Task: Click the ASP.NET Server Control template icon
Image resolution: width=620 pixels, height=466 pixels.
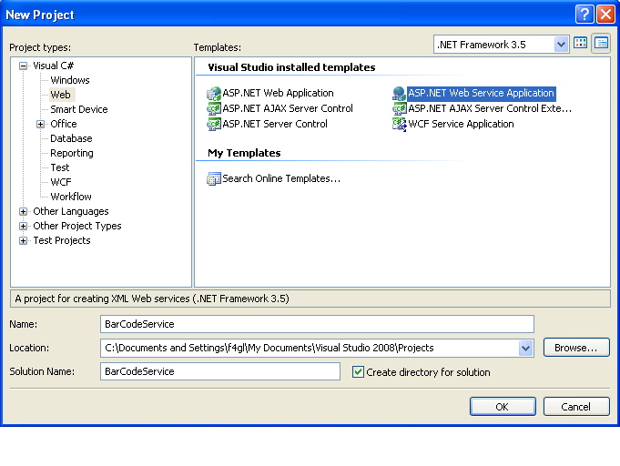Action: (x=214, y=124)
